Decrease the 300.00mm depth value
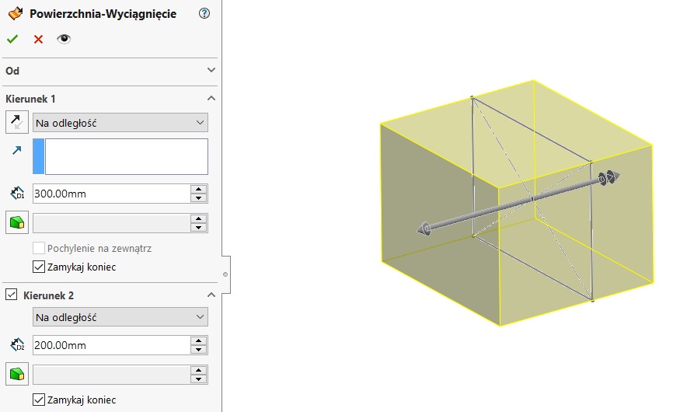The width and height of the screenshot is (673, 412). 199,198
